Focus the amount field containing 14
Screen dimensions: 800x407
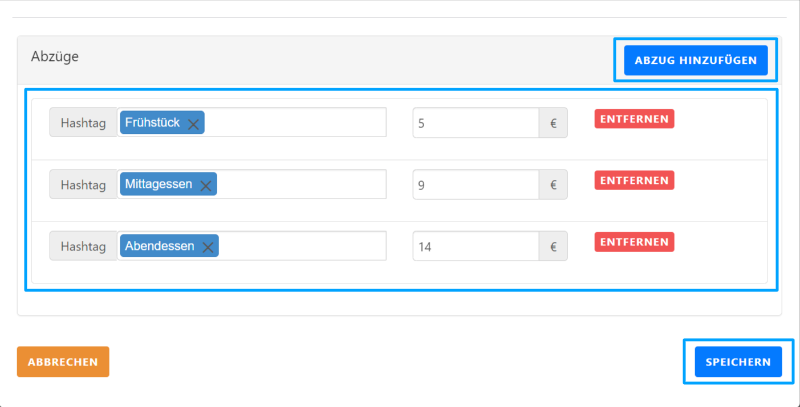pyautogui.click(x=476, y=246)
